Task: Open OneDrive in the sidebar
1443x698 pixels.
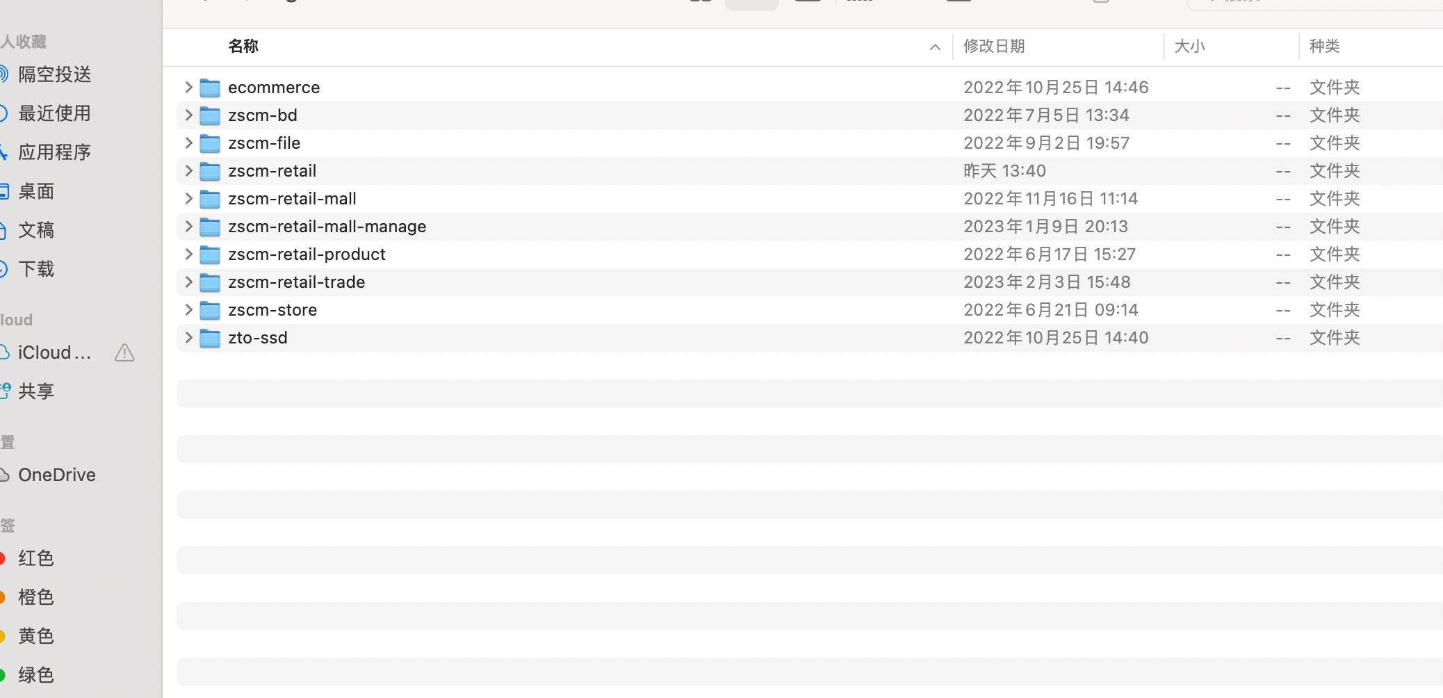Action: pyautogui.click(x=57, y=475)
